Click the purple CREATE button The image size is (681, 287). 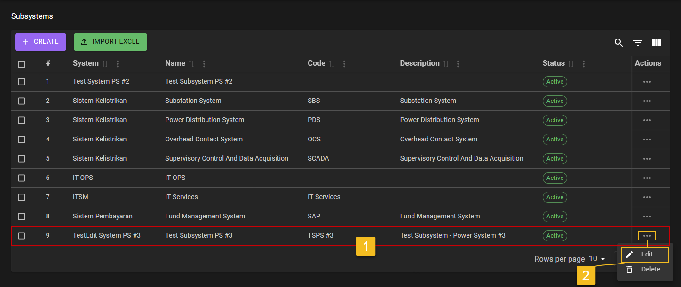pyautogui.click(x=40, y=42)
